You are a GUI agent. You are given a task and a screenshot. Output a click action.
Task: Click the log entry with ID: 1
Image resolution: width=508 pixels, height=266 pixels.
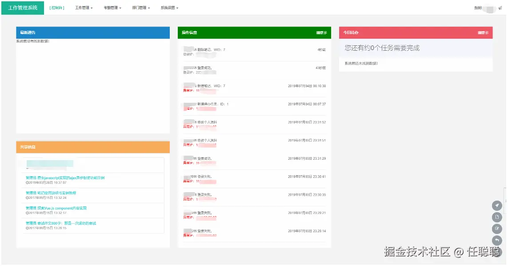(x=254, y=106)
